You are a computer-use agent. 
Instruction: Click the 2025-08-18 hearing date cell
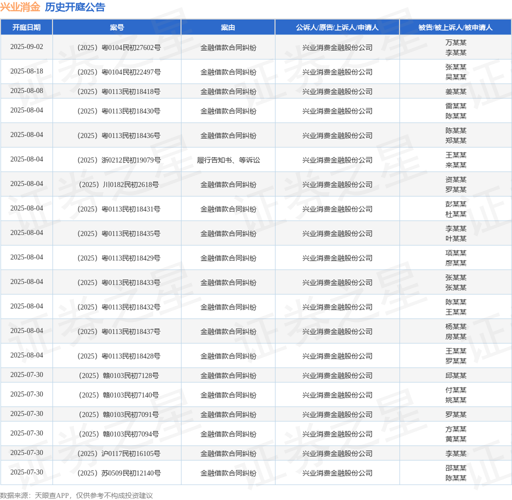[x=26, y=71]
